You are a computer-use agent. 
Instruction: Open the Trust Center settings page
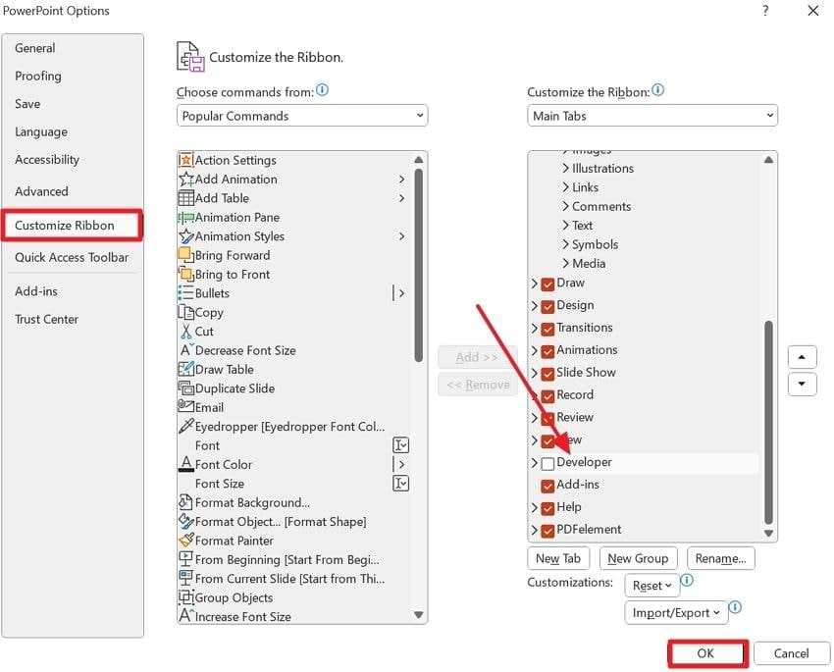(46, 319)
